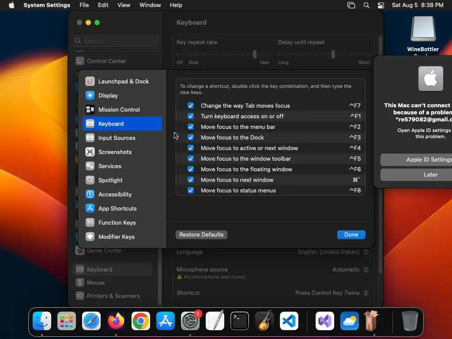
Task: Select Control Center in settings sidebar
Action: [113, 61]
